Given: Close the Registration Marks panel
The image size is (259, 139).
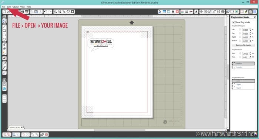Looking at the screenshot, I should pyautogui.click(x=255, y=17).
